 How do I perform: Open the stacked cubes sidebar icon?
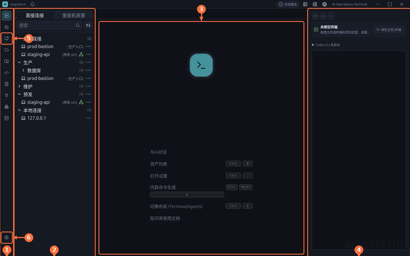click(7, 107)
